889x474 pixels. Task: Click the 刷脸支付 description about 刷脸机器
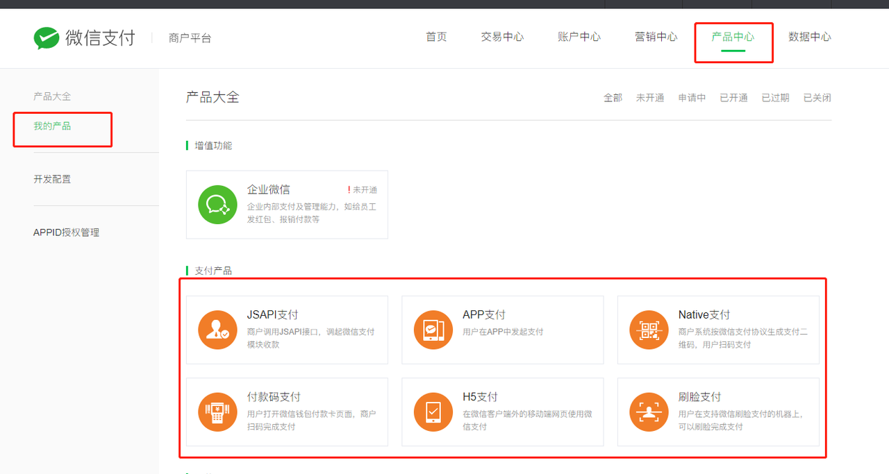[x=741, y=420]
